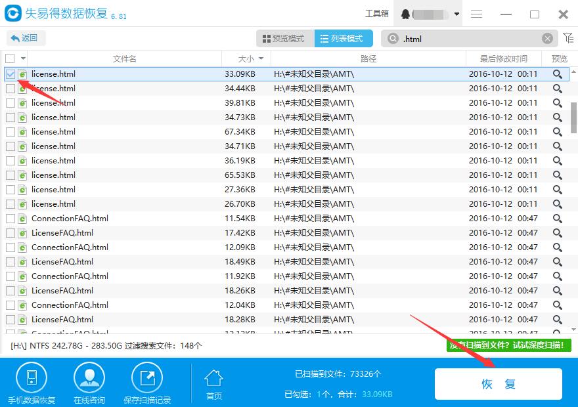
Task: Click the scrollbar up arrow
Action: click(x=573, y=72)
